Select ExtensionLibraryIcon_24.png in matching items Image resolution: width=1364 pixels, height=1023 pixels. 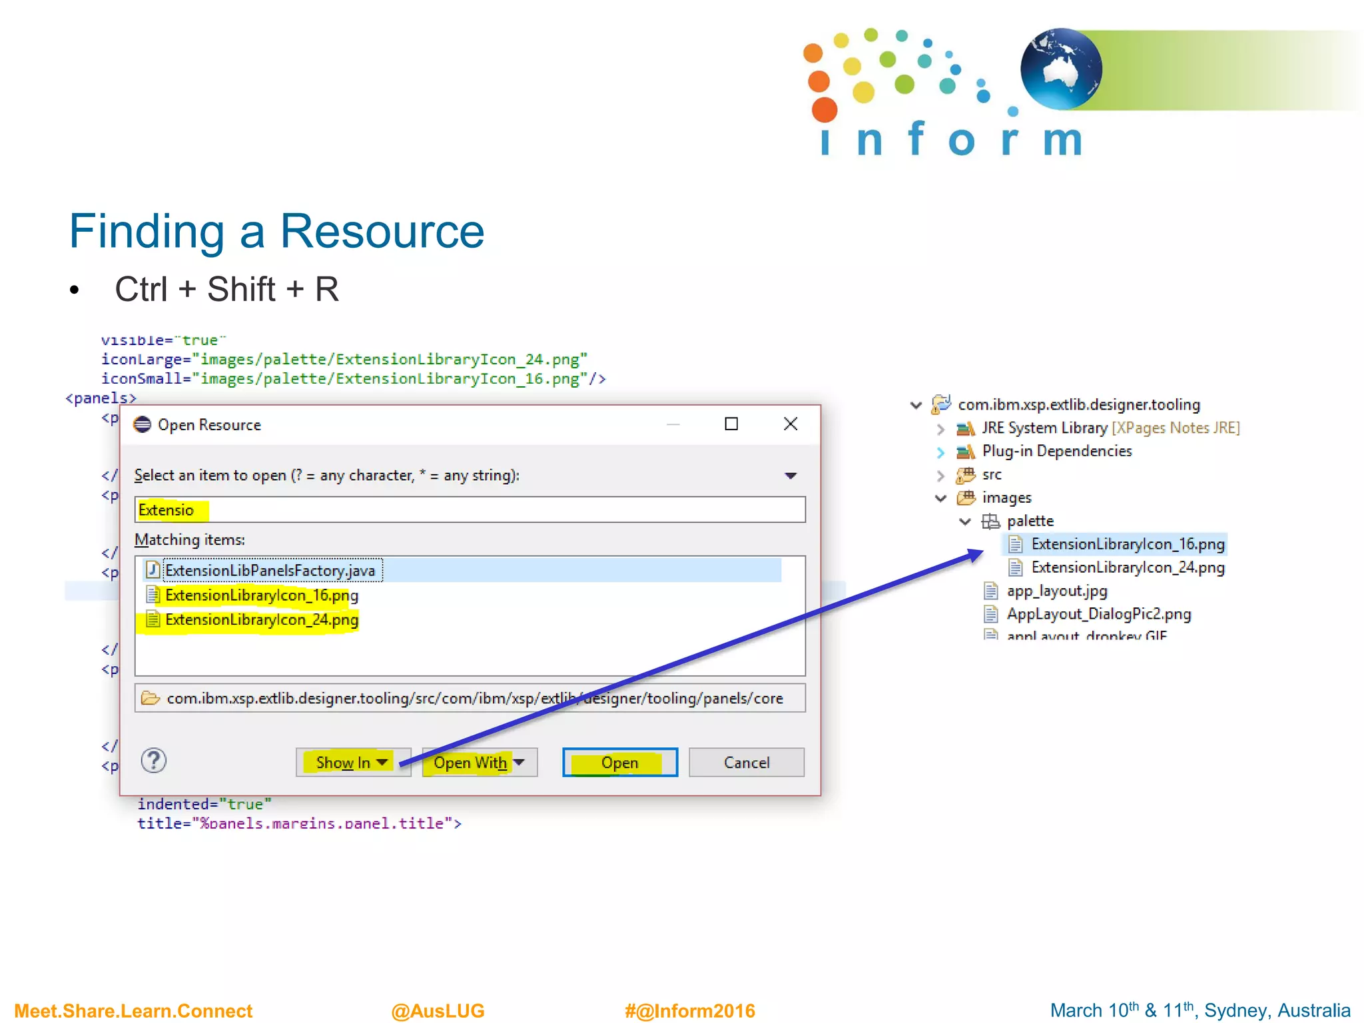261,620
